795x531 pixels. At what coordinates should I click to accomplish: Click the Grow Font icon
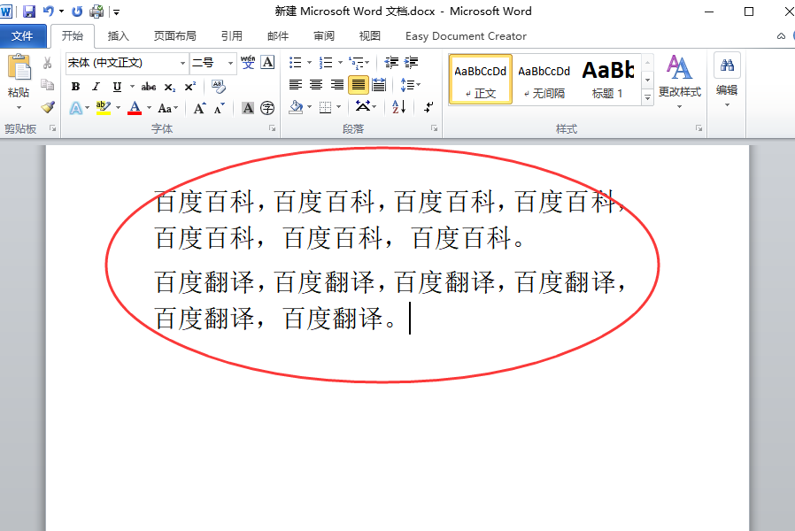199,108
